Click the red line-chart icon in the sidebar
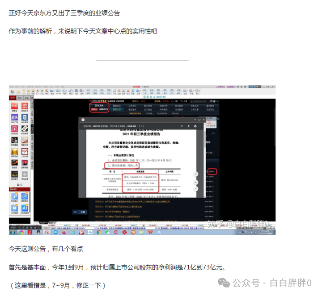 (x=25, y=152)
